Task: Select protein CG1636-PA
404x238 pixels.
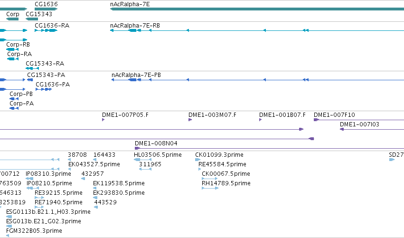Action: 53,85
